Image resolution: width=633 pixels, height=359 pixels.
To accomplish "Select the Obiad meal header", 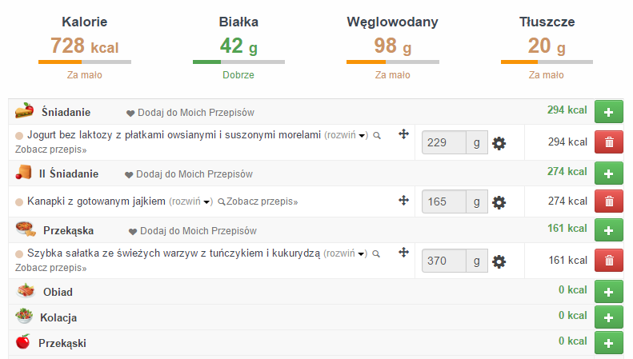I will pyautogui.click(x=58, y=292).
